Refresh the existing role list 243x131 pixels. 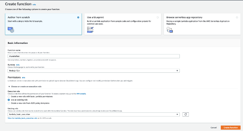click(185, 114)
